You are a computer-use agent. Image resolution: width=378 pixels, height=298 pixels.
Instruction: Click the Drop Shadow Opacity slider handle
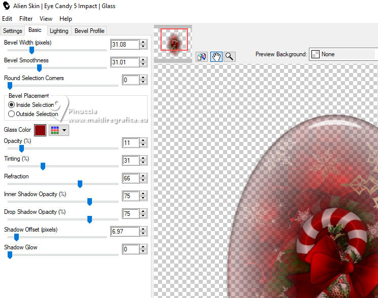[90, 219]
